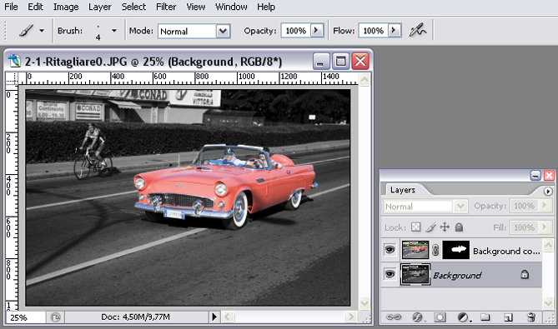Open the Help menu

click(266, 7)
